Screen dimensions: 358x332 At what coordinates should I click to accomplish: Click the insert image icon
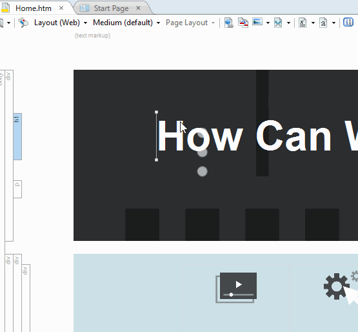[x=257, y=22]
